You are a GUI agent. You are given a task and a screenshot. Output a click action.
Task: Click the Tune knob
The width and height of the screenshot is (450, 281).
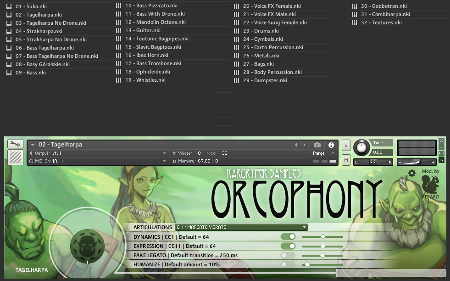361,148
